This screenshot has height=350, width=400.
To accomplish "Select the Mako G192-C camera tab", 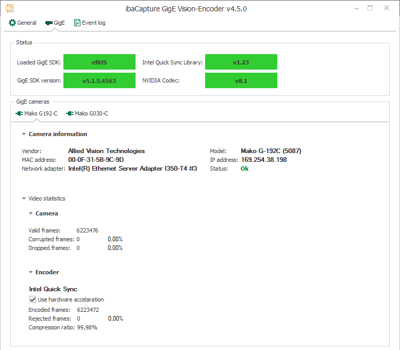I will 37,113.
